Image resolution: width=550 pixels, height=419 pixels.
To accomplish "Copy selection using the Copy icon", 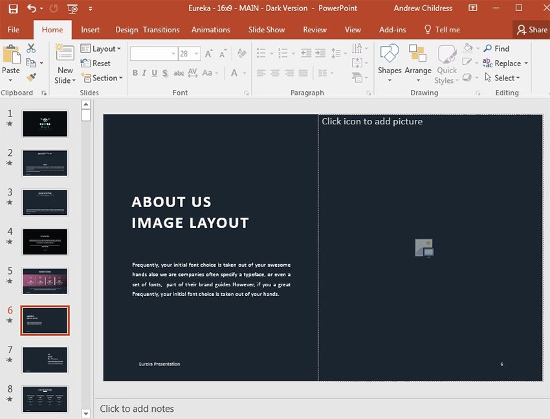I will click(x=31, y=63).
